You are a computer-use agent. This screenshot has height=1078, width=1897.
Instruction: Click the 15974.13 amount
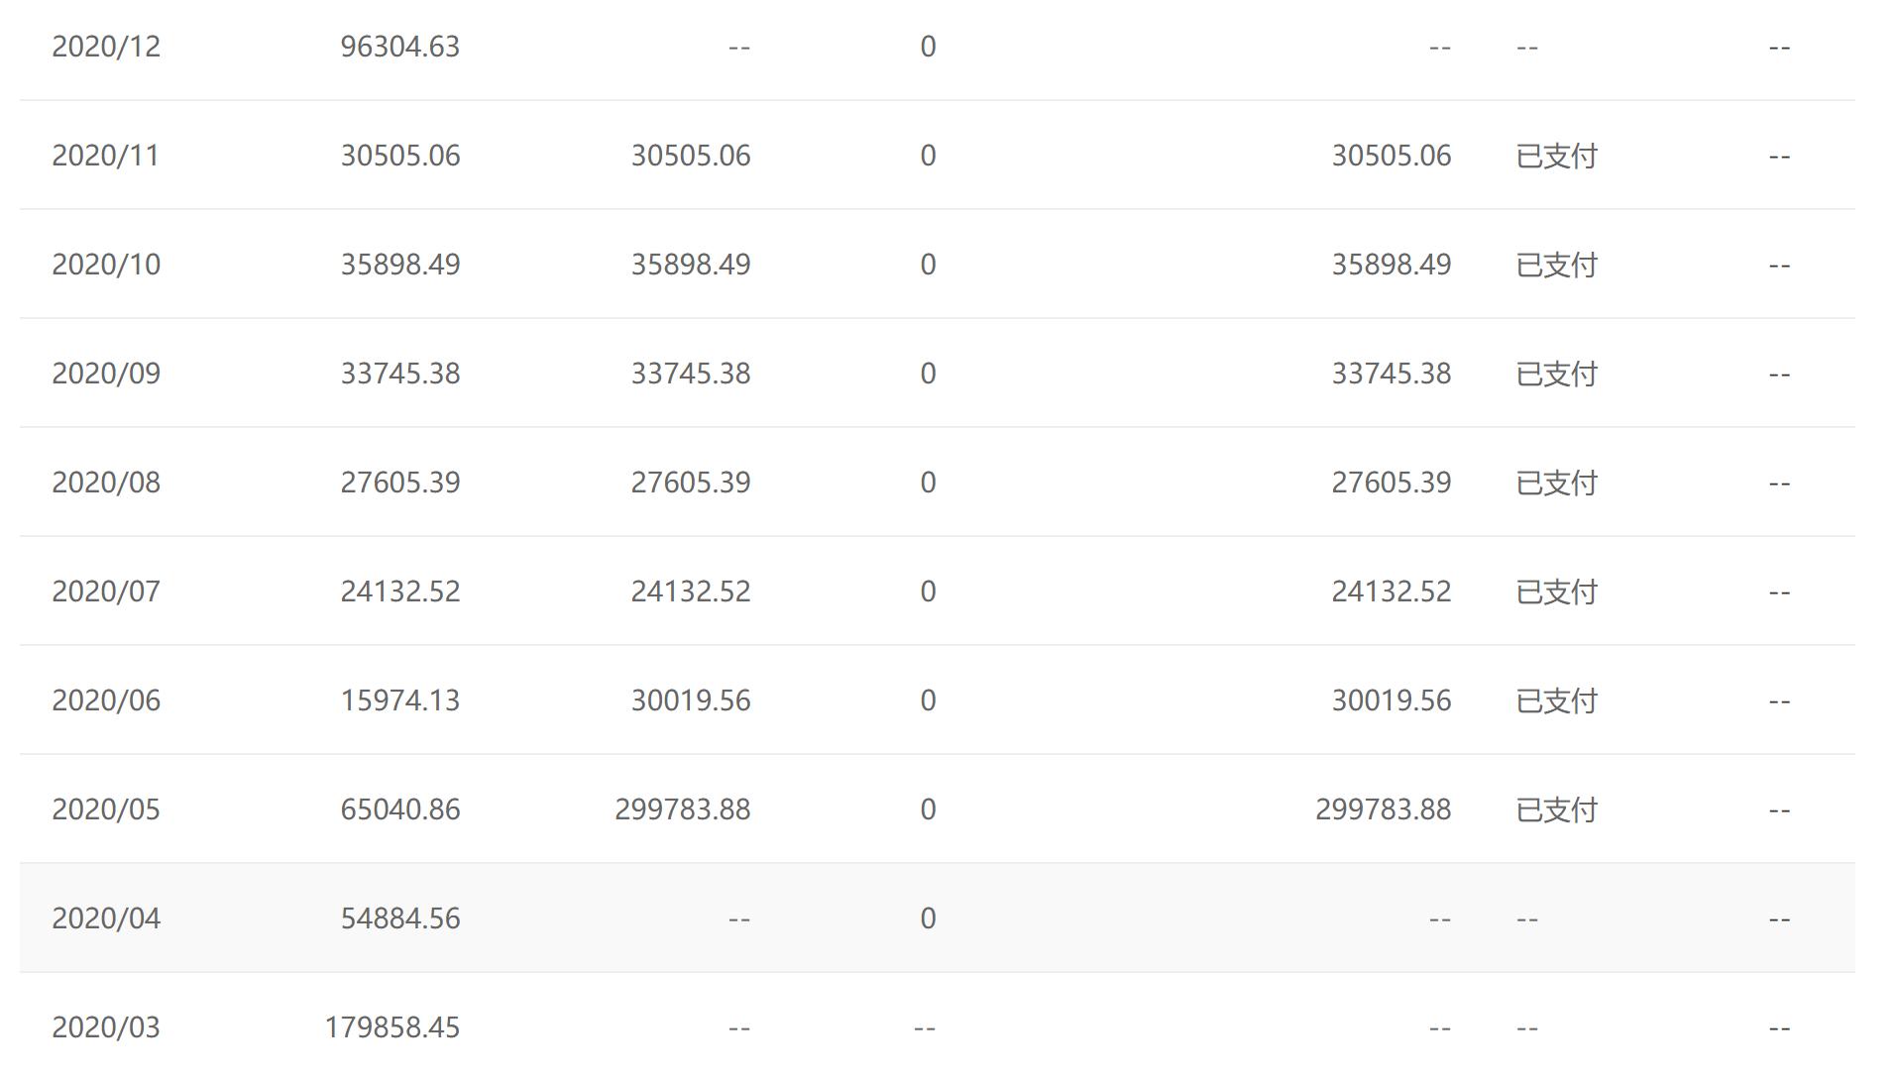pyautogui.click(x=399, y=701)
